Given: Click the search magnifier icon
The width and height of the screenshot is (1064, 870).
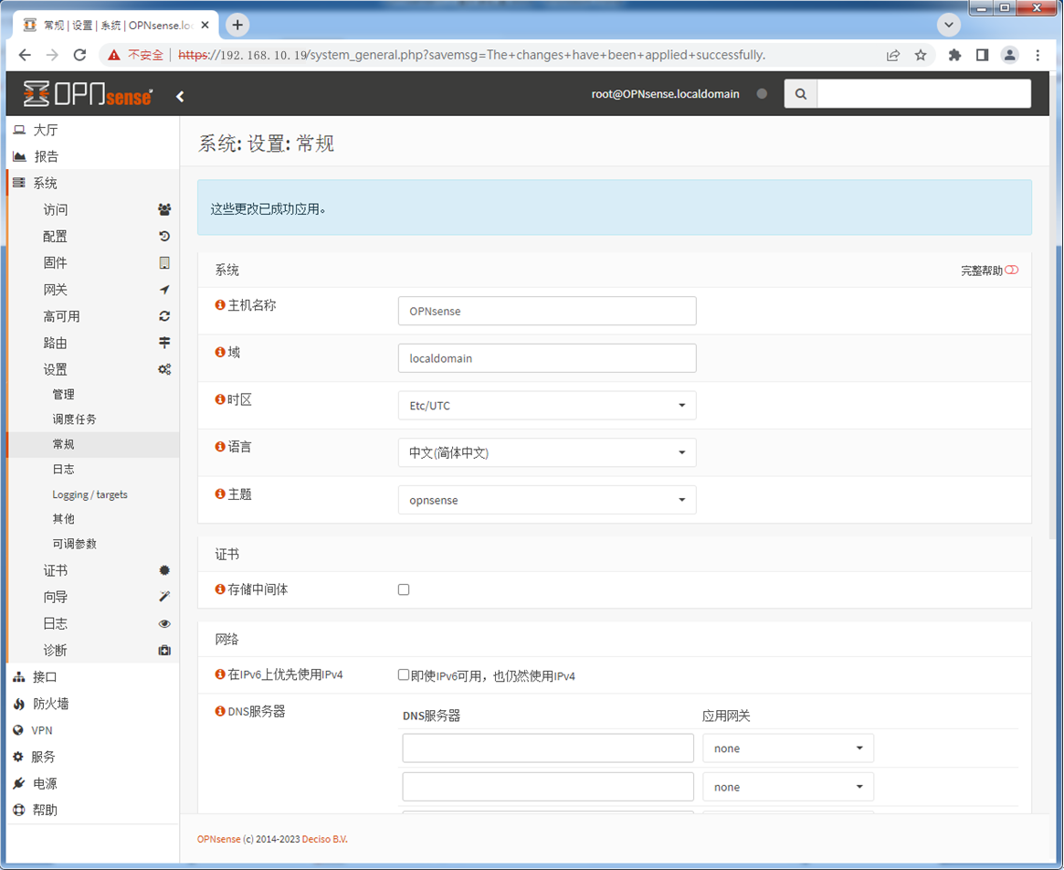Looking at the screenshot, I should 801,94.
